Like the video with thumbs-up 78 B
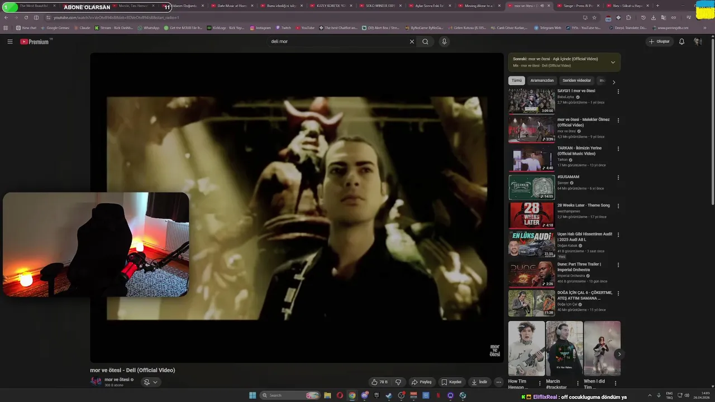The height and width of the screenshot is (402, 715). (x=380, y=382)
